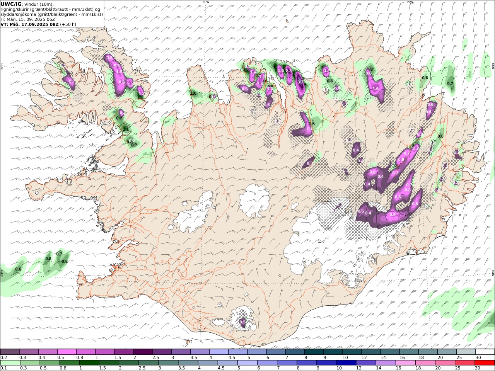Click the 0.6 rain value offshore southwest
This screenshot has height=371, width=495.
click(18, 269)
